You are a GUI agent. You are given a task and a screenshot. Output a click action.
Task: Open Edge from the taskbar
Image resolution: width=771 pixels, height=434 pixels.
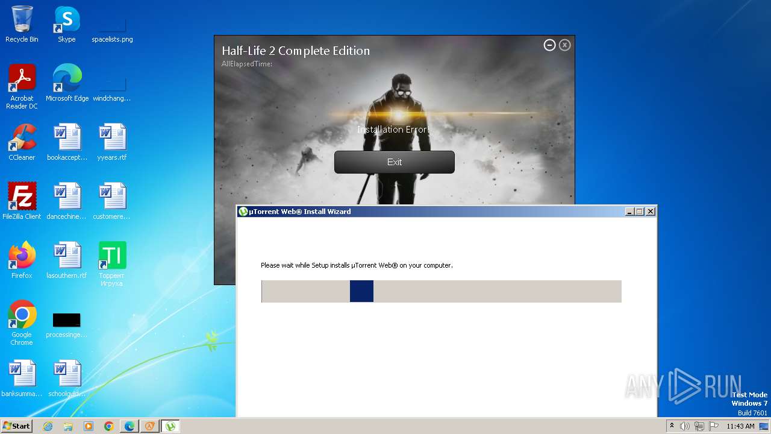pyautogui.click(x=130, y=426)
